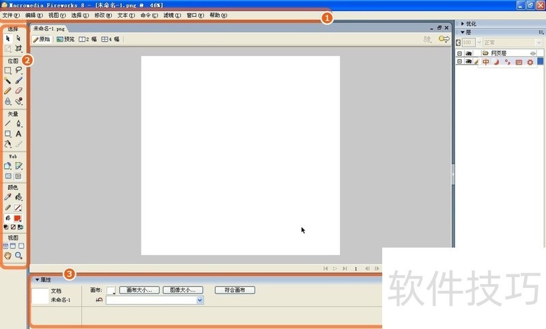Select the Rubber Stamp tool
Screen dimensions: 546x329
(x=18, y=101)
